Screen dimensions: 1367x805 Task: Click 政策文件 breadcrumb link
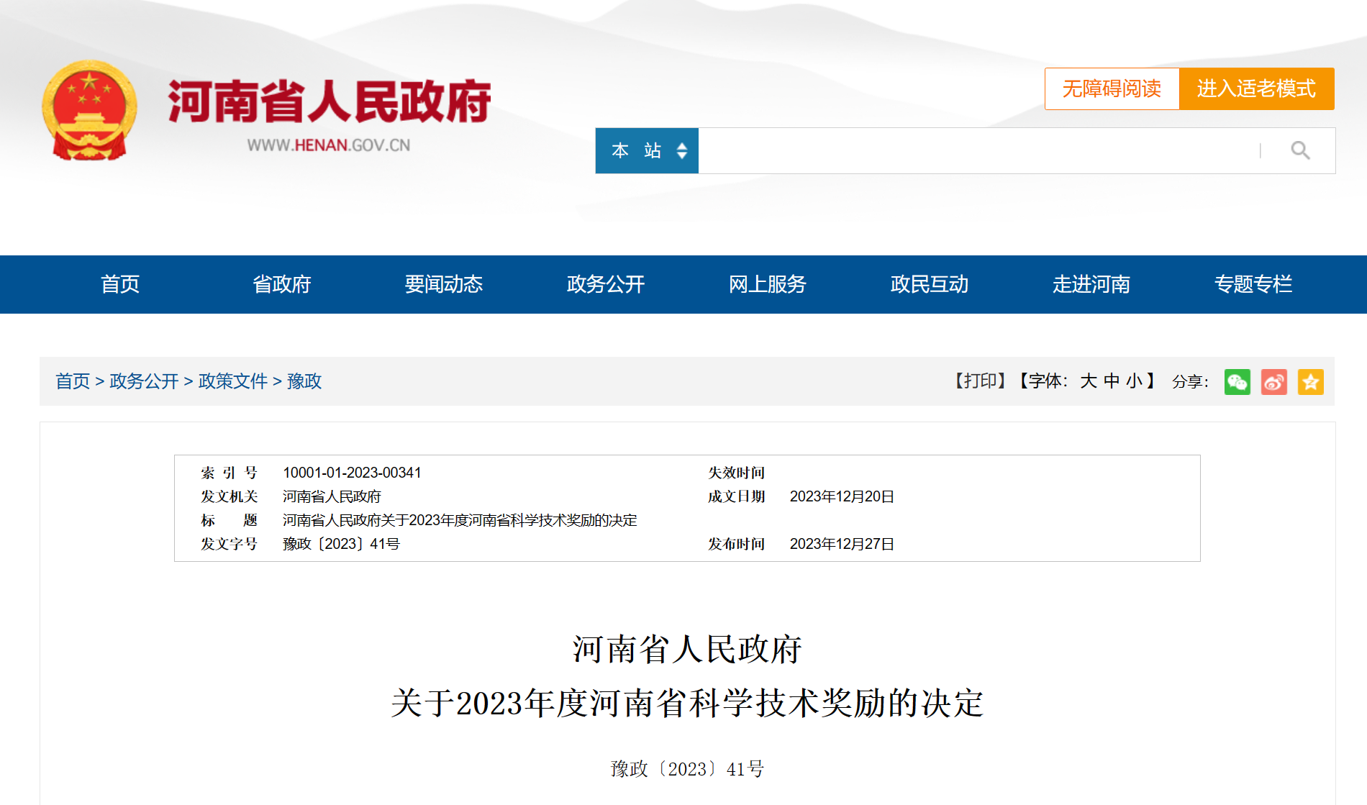pyautogui.click(x=233, y=381)
